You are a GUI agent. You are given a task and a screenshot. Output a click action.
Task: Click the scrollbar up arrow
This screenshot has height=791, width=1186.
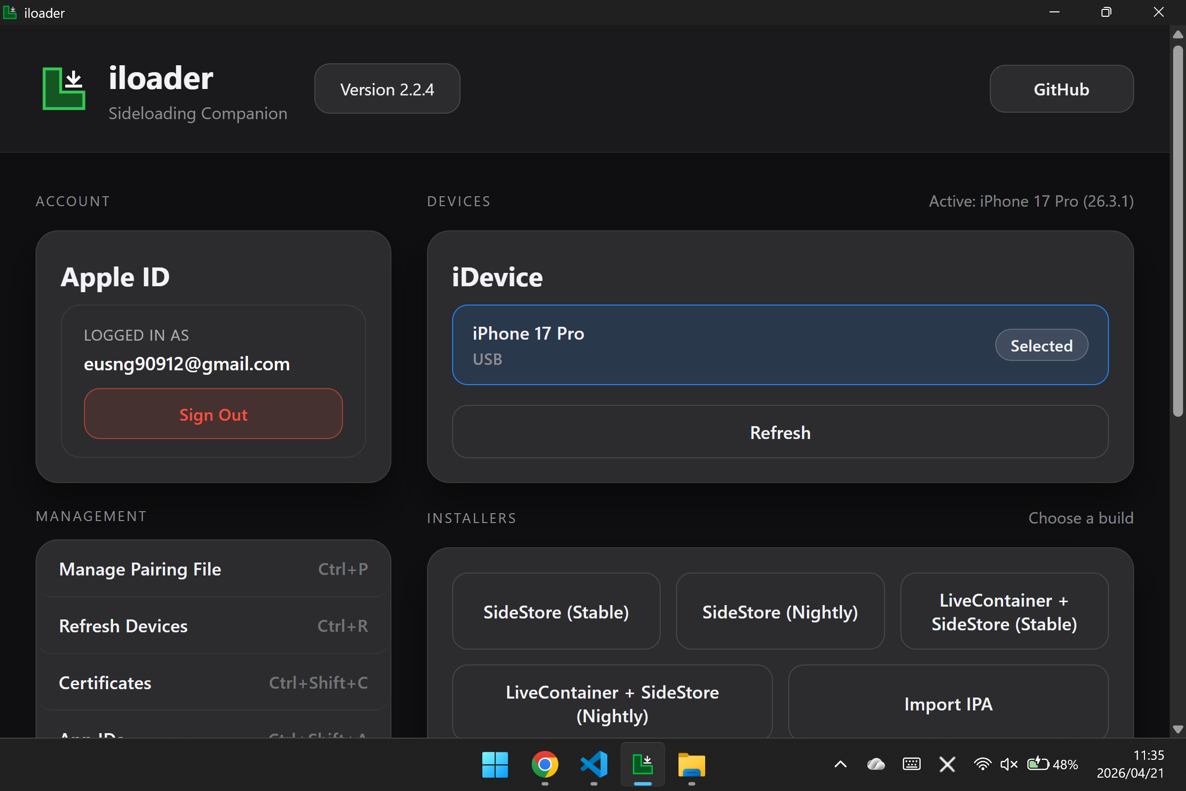(1178, 34)
